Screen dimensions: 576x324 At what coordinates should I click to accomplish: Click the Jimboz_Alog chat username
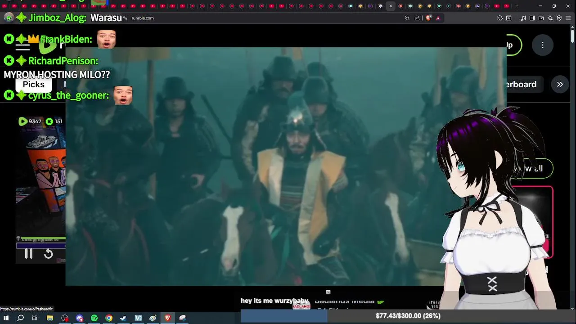pos(57,18)
